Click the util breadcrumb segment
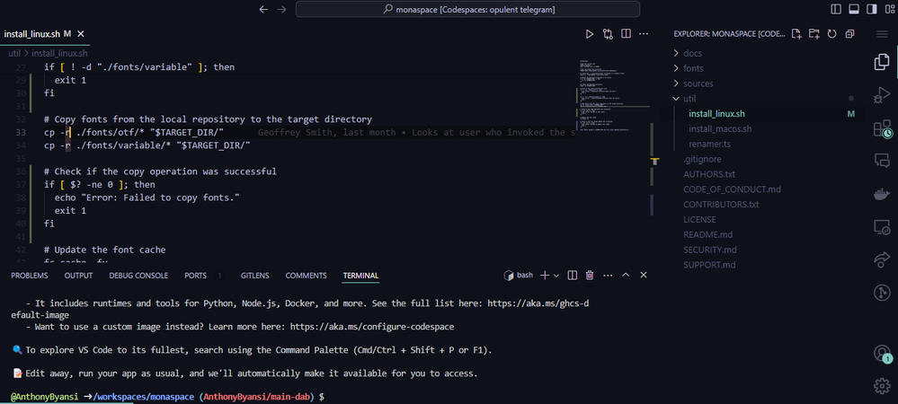The width and height of the screenshot is (898, 404). click(x=13, y=53)
